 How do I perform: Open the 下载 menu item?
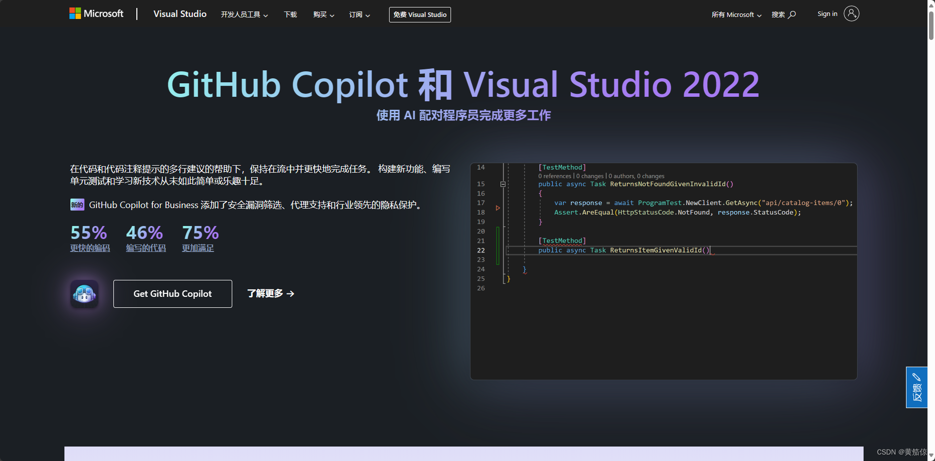[290, 15]
